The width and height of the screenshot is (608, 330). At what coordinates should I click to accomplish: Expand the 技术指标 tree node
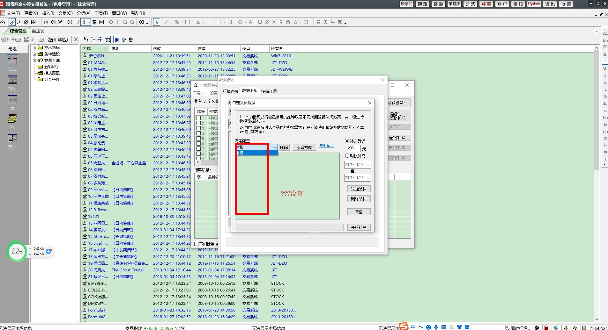(x=34, y=48)
